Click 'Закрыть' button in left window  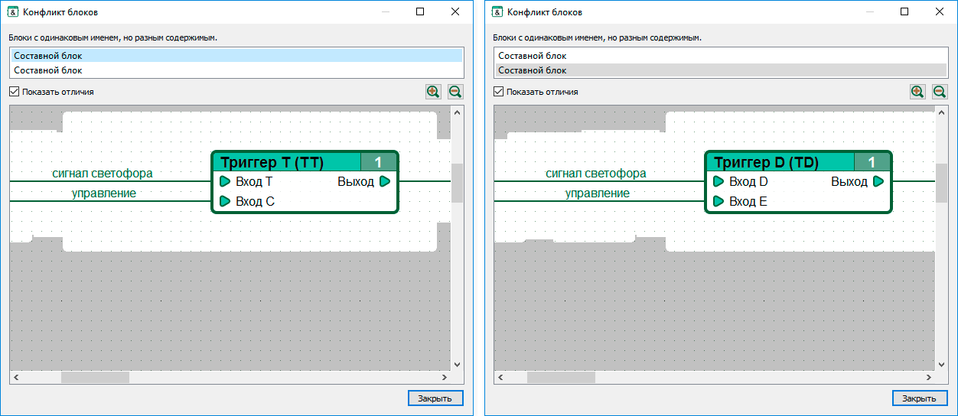pos(435,398)
